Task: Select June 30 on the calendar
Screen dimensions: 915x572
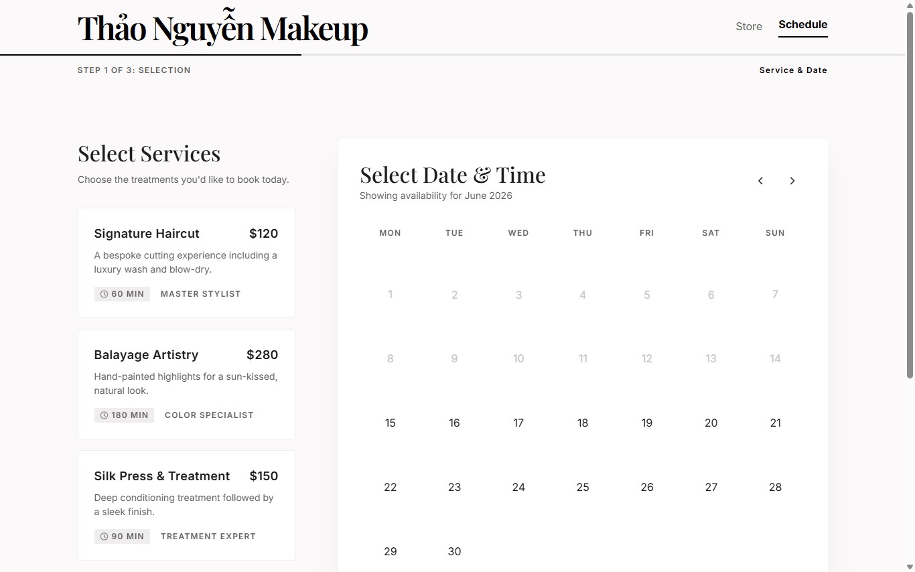Action: (x=454, y=551)
